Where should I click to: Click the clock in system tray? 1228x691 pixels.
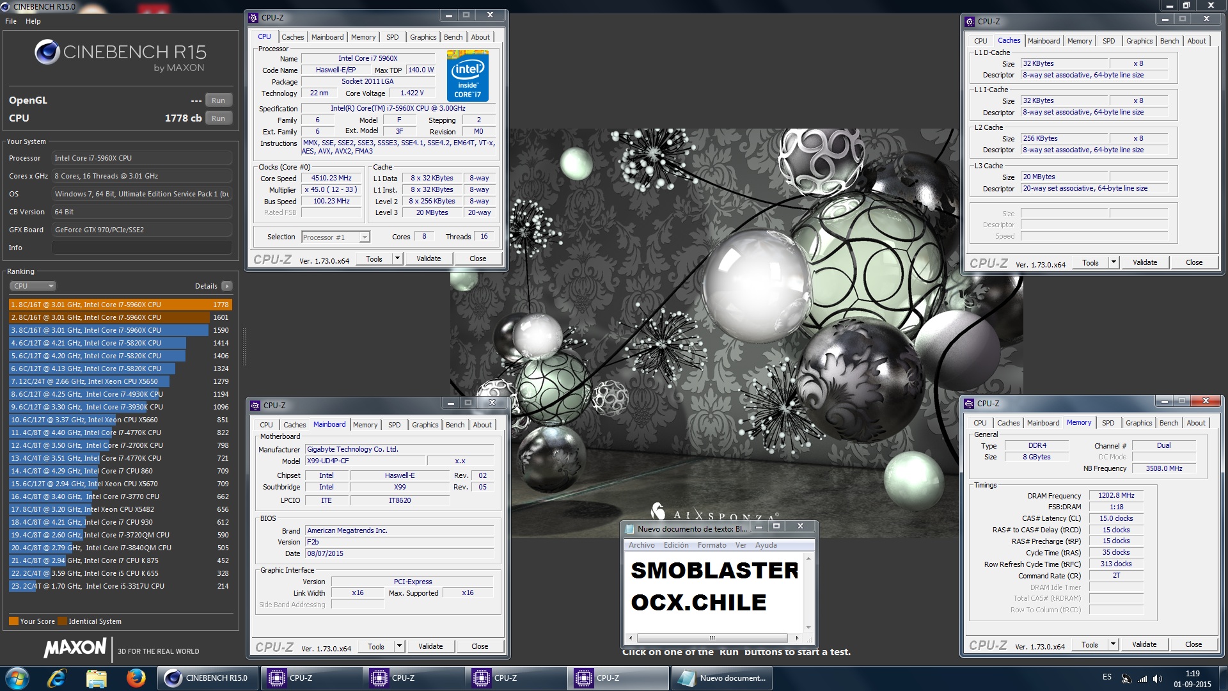click(1192, 679)
